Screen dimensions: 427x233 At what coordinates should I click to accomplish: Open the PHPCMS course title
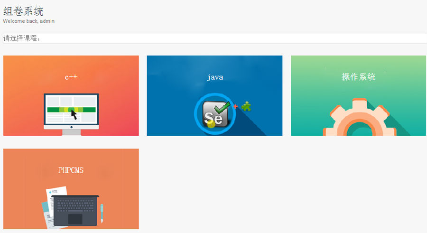pos(71,170)
